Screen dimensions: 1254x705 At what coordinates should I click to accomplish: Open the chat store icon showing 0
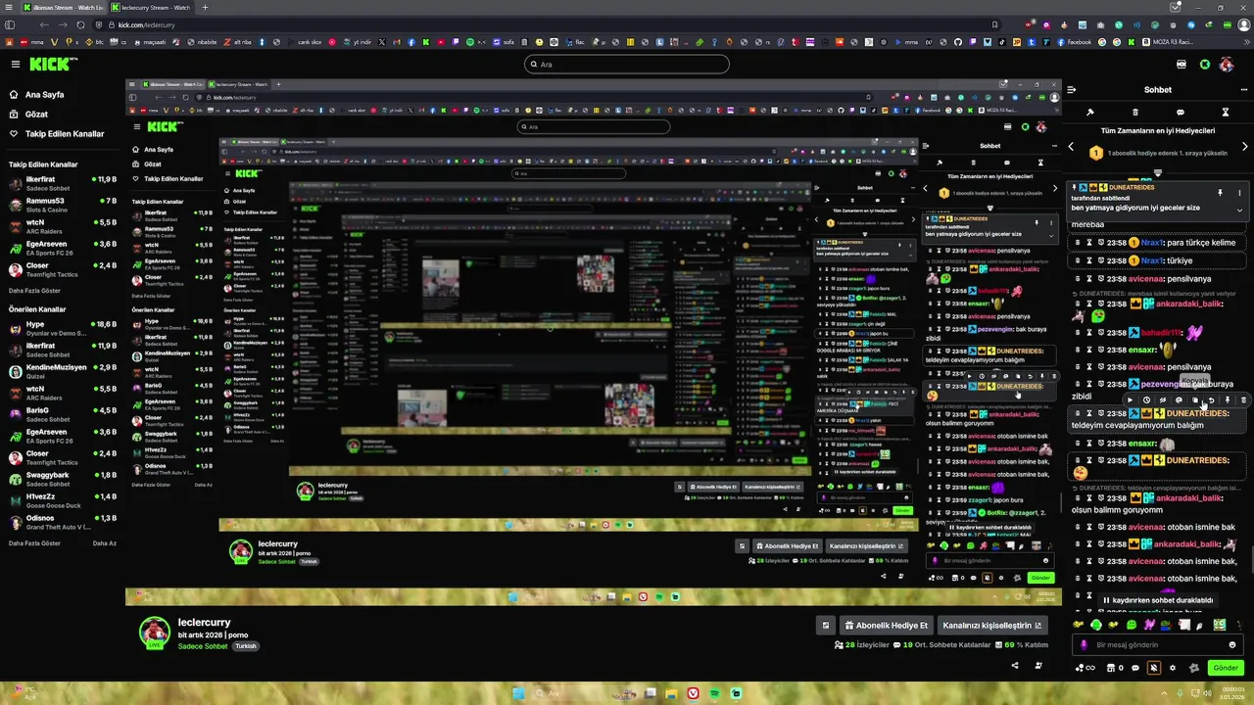pos(1116,668)
